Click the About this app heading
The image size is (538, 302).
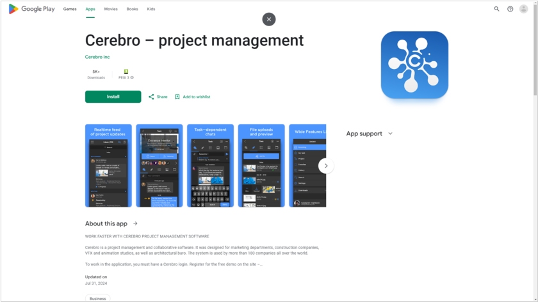[106, 223]
